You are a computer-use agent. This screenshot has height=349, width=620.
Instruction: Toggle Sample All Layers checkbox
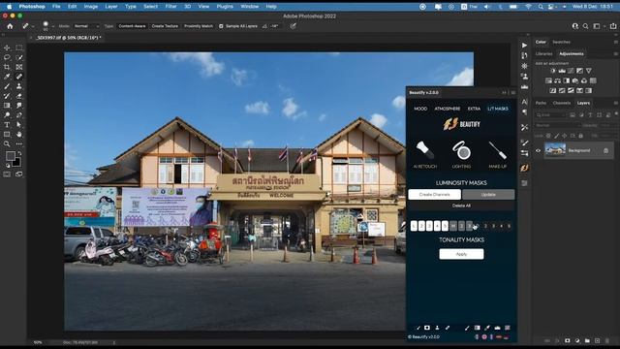(x=221, y=26)
